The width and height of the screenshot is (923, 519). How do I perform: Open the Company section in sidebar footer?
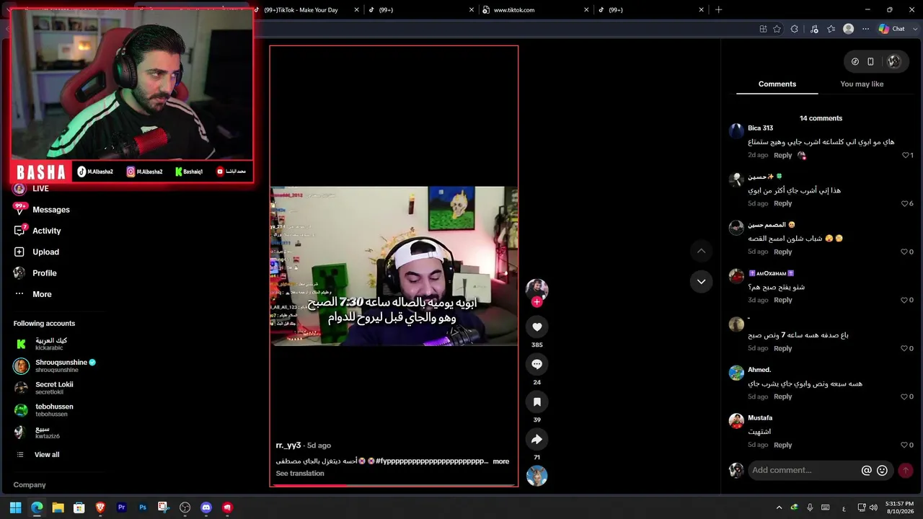(30, 485)
